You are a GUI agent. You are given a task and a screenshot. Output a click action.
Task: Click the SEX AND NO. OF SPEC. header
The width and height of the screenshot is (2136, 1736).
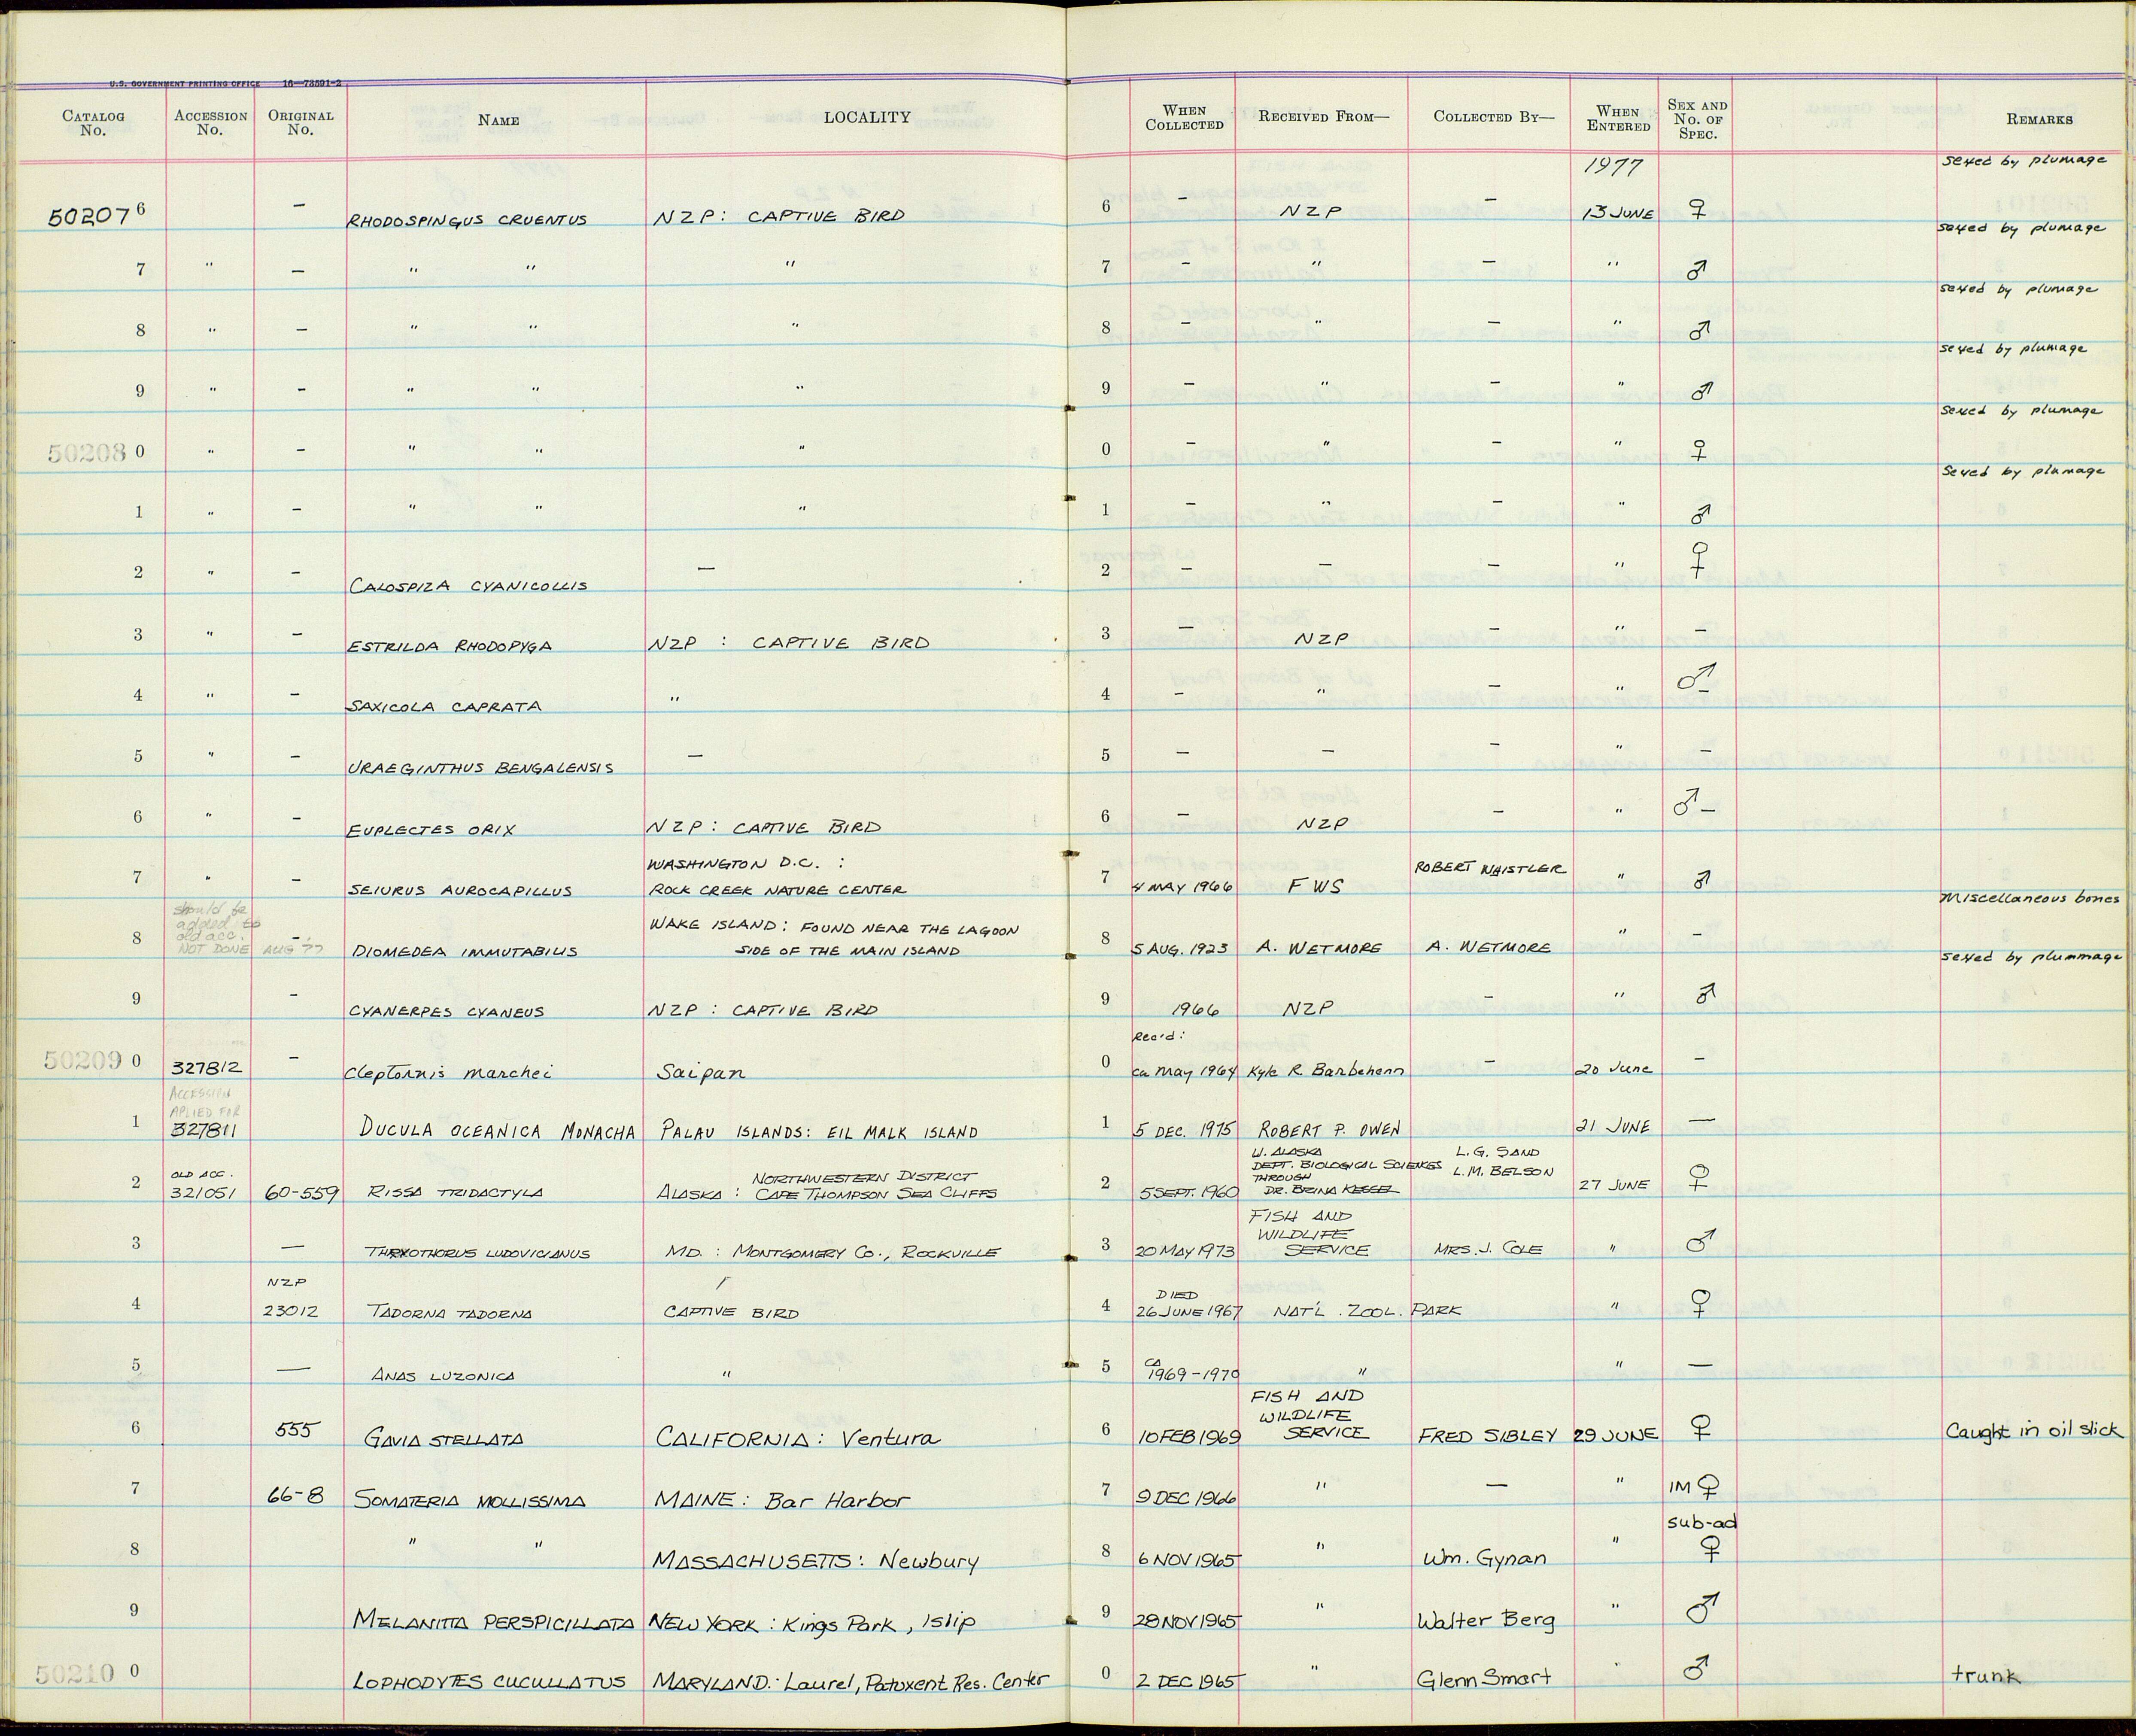tap(1697, 119)
